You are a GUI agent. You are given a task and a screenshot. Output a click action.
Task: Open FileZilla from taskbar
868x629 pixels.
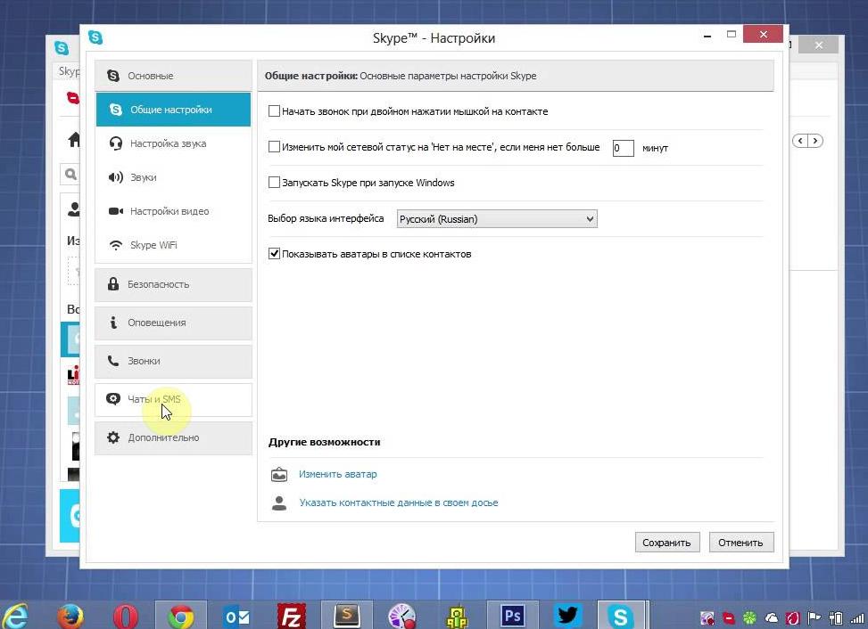click(291, 615)
